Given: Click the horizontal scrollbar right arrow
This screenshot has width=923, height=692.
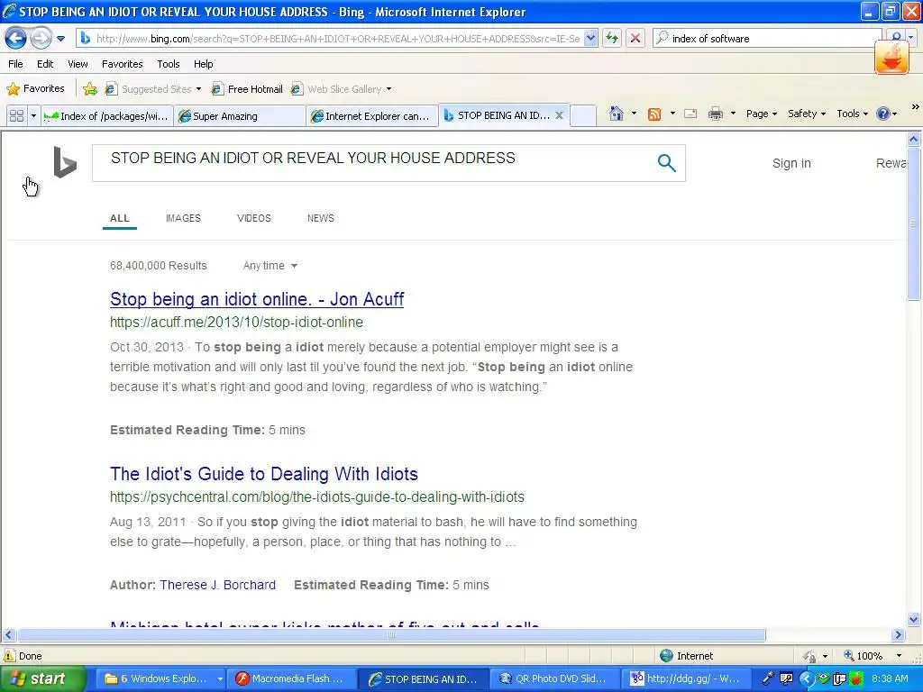Looking at the screenshot, I should point(899,635).
